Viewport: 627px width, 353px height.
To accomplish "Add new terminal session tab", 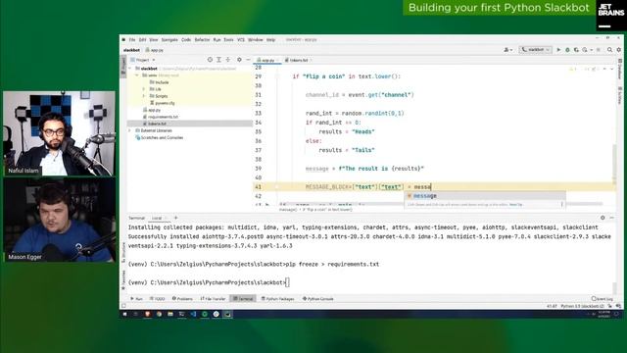I will click(x=176, y=218).
